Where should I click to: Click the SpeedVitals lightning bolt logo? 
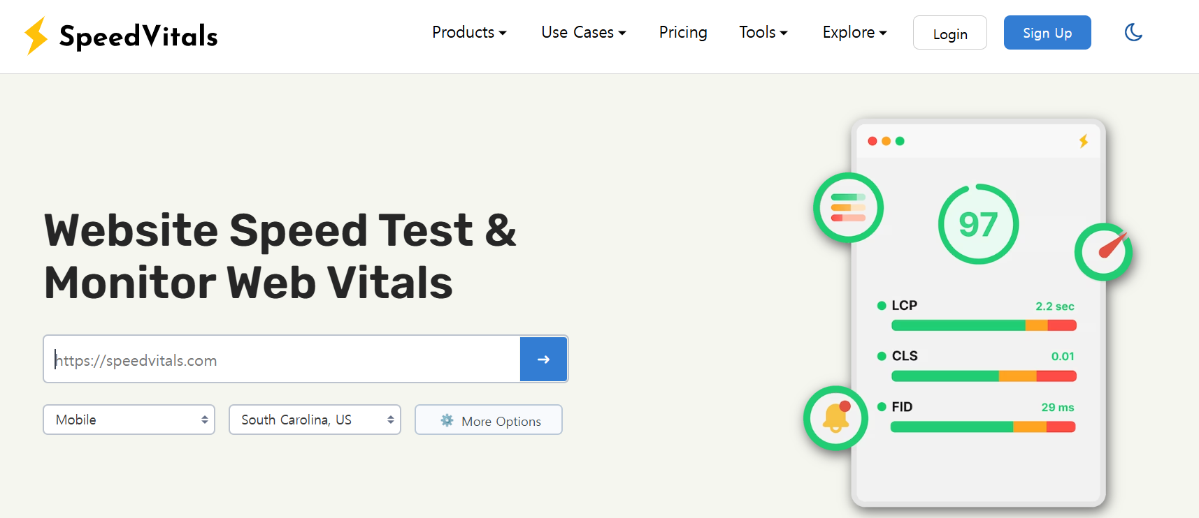[x=36, y=36]
